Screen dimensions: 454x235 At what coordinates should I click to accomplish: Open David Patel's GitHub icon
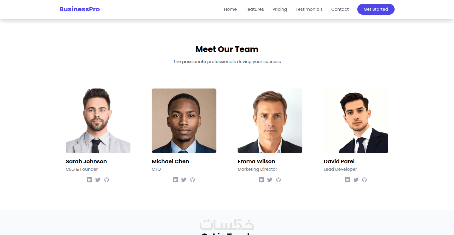pyautogui.click(x=364, y=180)
